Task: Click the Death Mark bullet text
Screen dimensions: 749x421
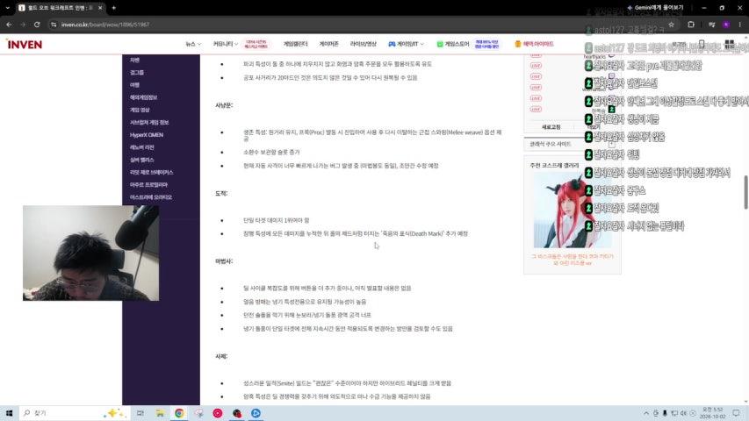Action: [x=356, y=233]
